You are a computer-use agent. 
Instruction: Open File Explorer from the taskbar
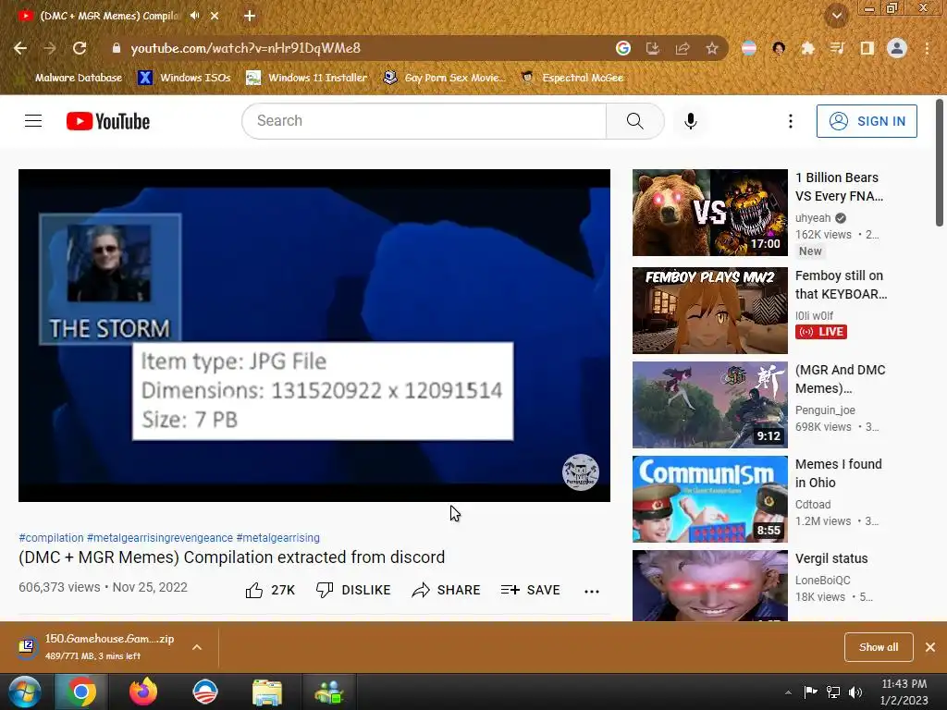[267, 692]
